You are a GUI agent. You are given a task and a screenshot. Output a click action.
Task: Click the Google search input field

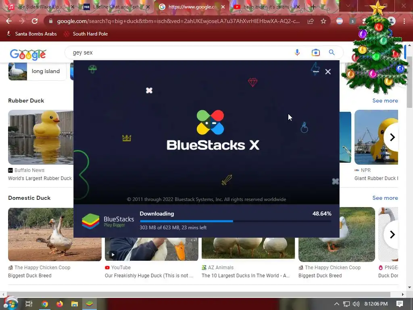pos(182,52)
